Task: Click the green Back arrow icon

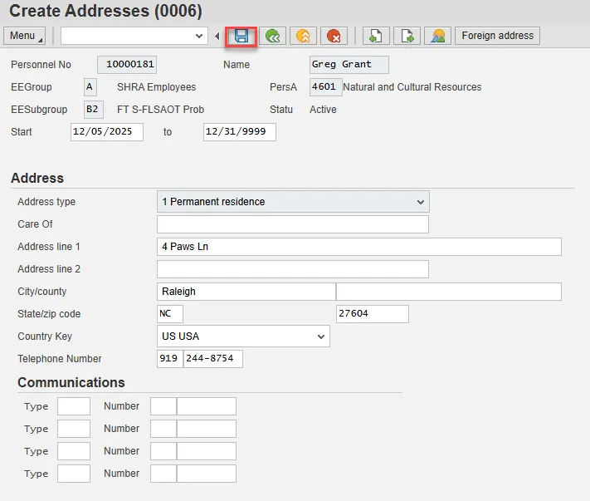Action: coord(272,36)
